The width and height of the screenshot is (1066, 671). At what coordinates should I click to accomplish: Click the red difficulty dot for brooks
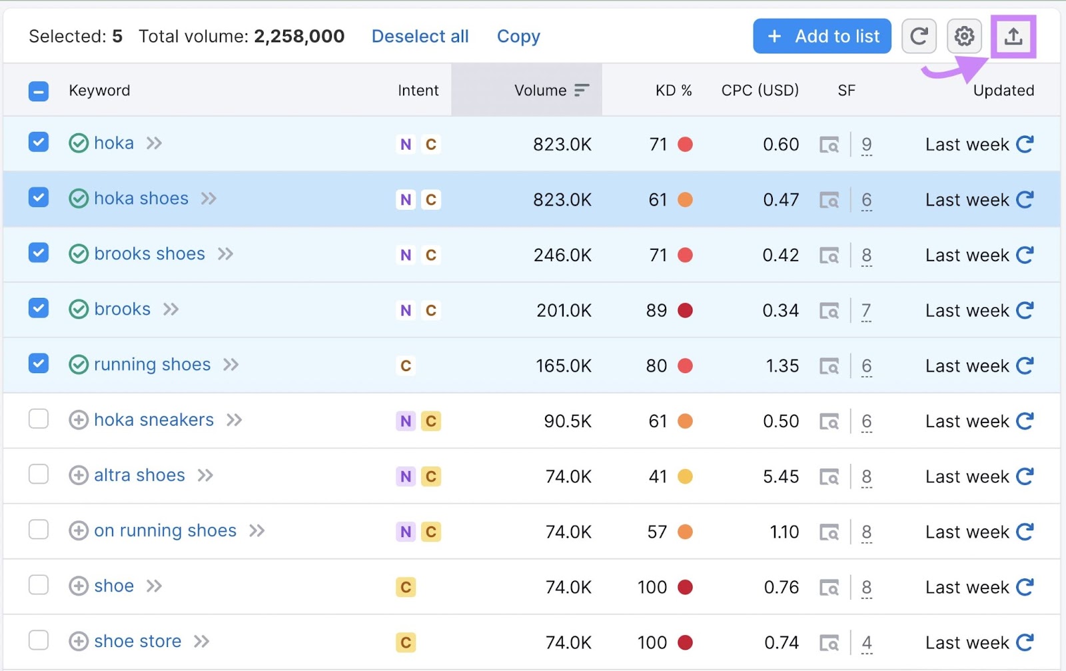pos(687,310)
